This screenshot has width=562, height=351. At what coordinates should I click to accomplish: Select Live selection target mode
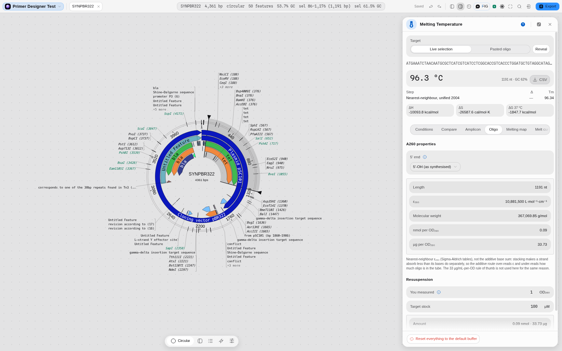tap(441, 49)
